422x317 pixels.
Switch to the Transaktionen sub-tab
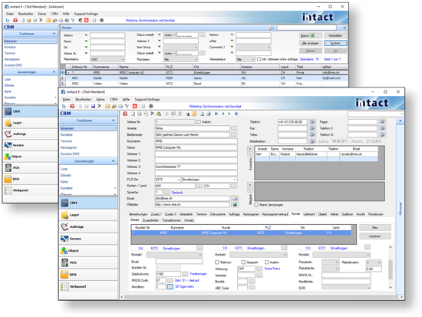(x=171, y=220)
